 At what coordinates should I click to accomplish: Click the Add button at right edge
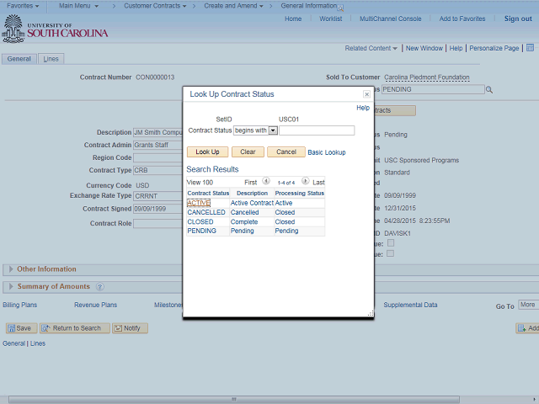528,328
